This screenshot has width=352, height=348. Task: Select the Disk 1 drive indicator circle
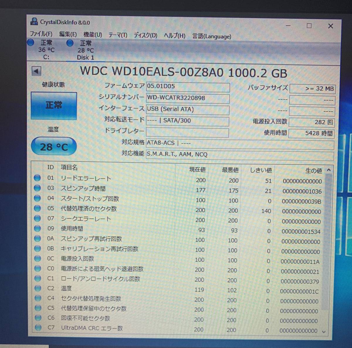tap(70, 43)
